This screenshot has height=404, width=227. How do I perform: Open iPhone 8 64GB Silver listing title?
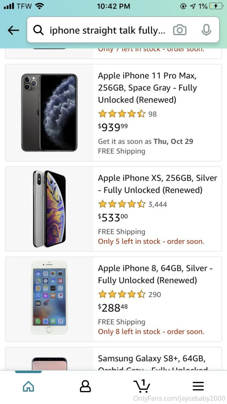point(155,274)
